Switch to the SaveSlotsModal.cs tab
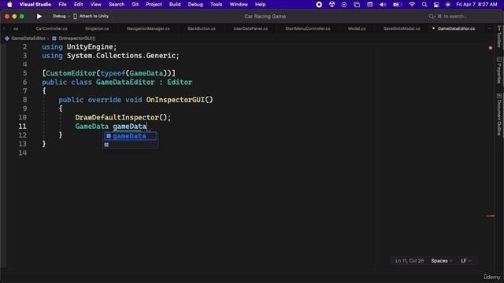This screenshot has width=504, height=283. coord(402,28)
